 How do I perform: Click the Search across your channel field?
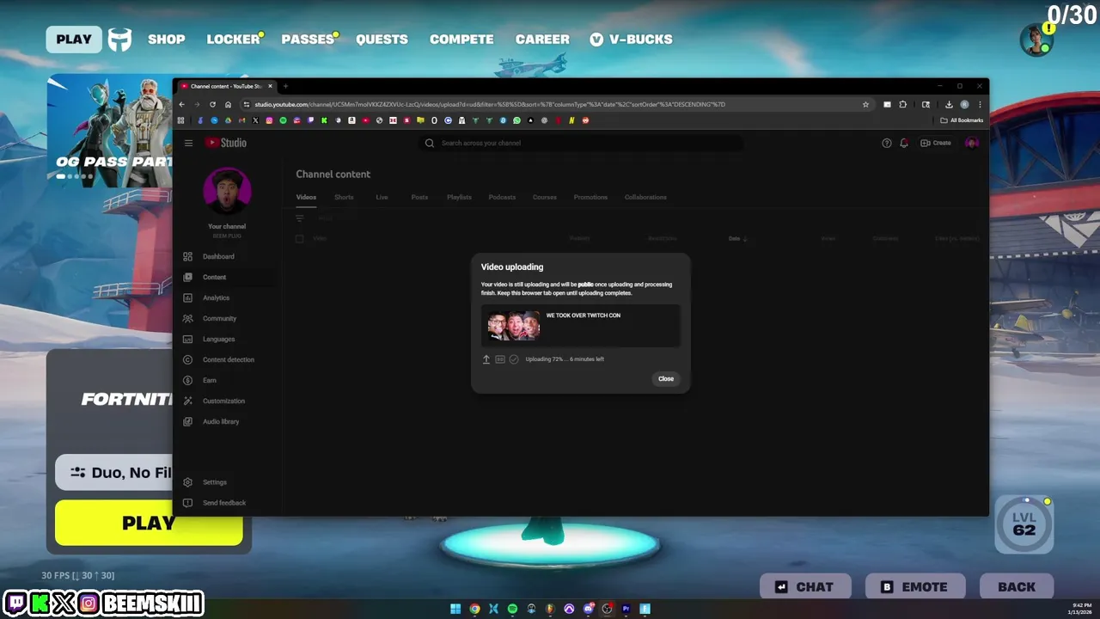point(582,143)
